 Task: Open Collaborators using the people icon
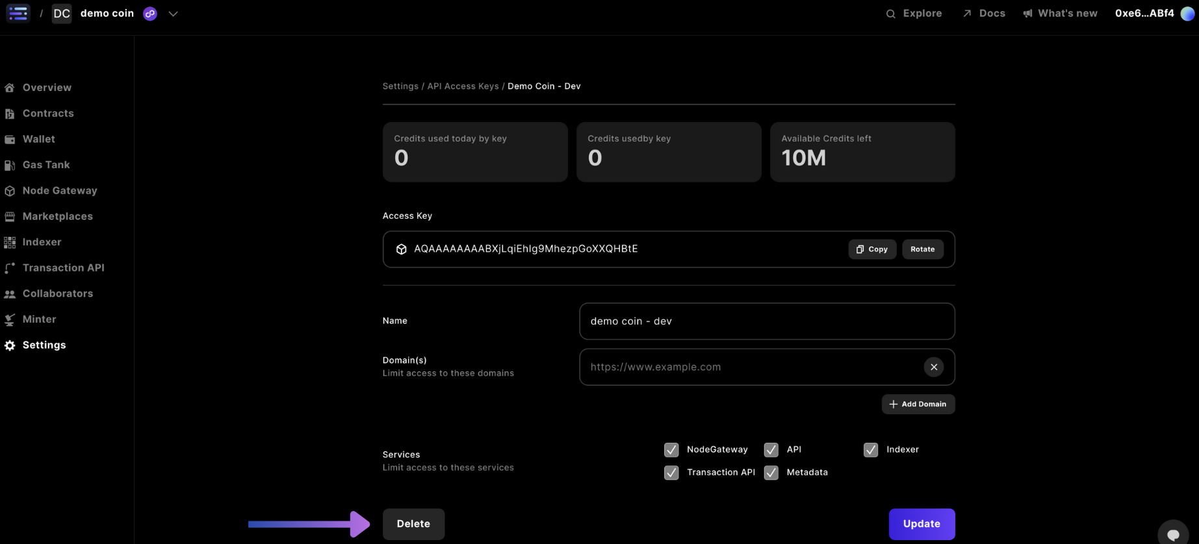[x=10, y=294]
